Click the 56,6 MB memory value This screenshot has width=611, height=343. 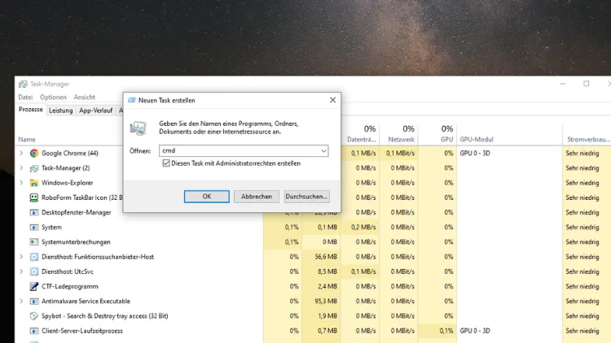pyautogui.click(x=327, y=257)
